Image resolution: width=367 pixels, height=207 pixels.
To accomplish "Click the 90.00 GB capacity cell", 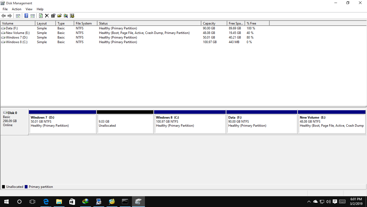I will tap(209, 28).
